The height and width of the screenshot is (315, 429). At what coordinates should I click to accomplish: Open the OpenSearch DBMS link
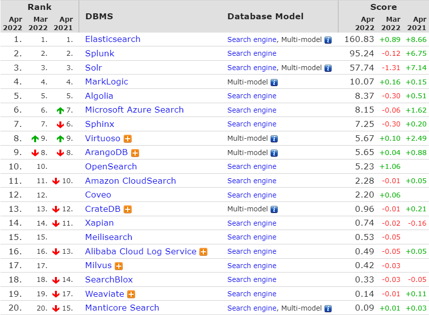(111, 166)
